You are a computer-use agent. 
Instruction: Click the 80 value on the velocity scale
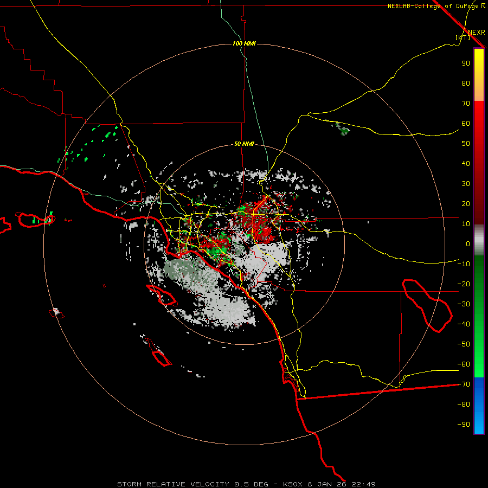coord(466,84)
